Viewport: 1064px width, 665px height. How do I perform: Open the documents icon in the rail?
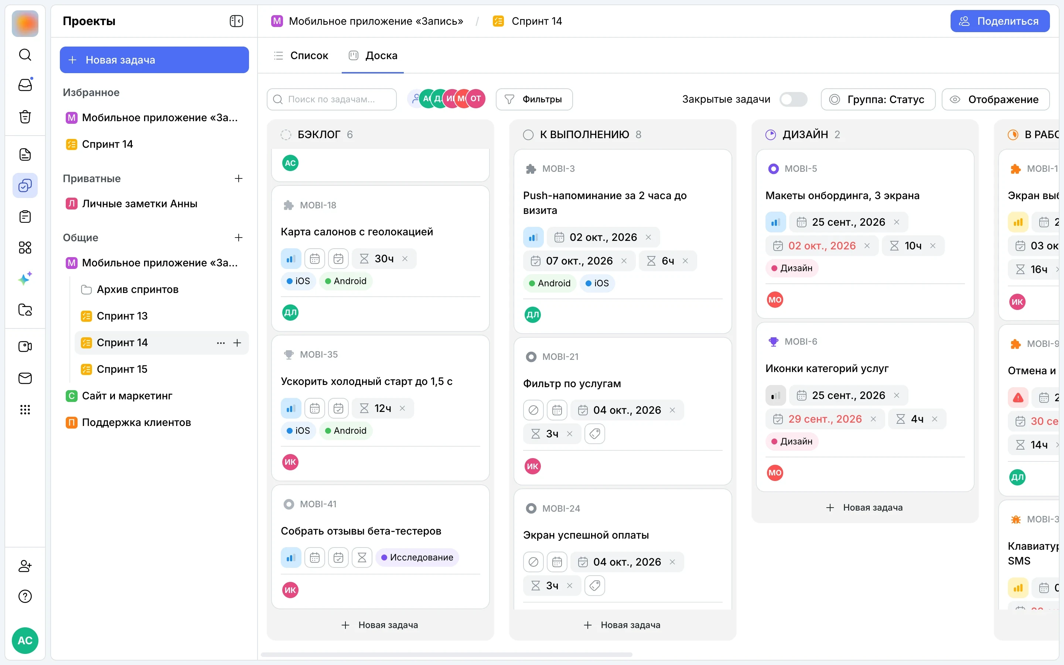coord(25,154)
